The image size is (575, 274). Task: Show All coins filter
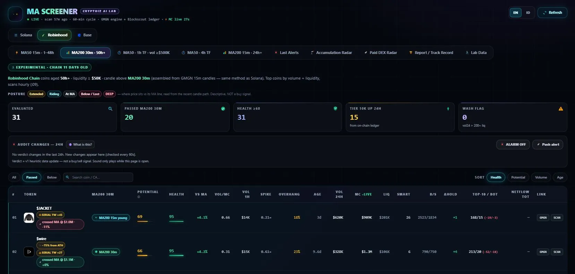tap(14, 177)
